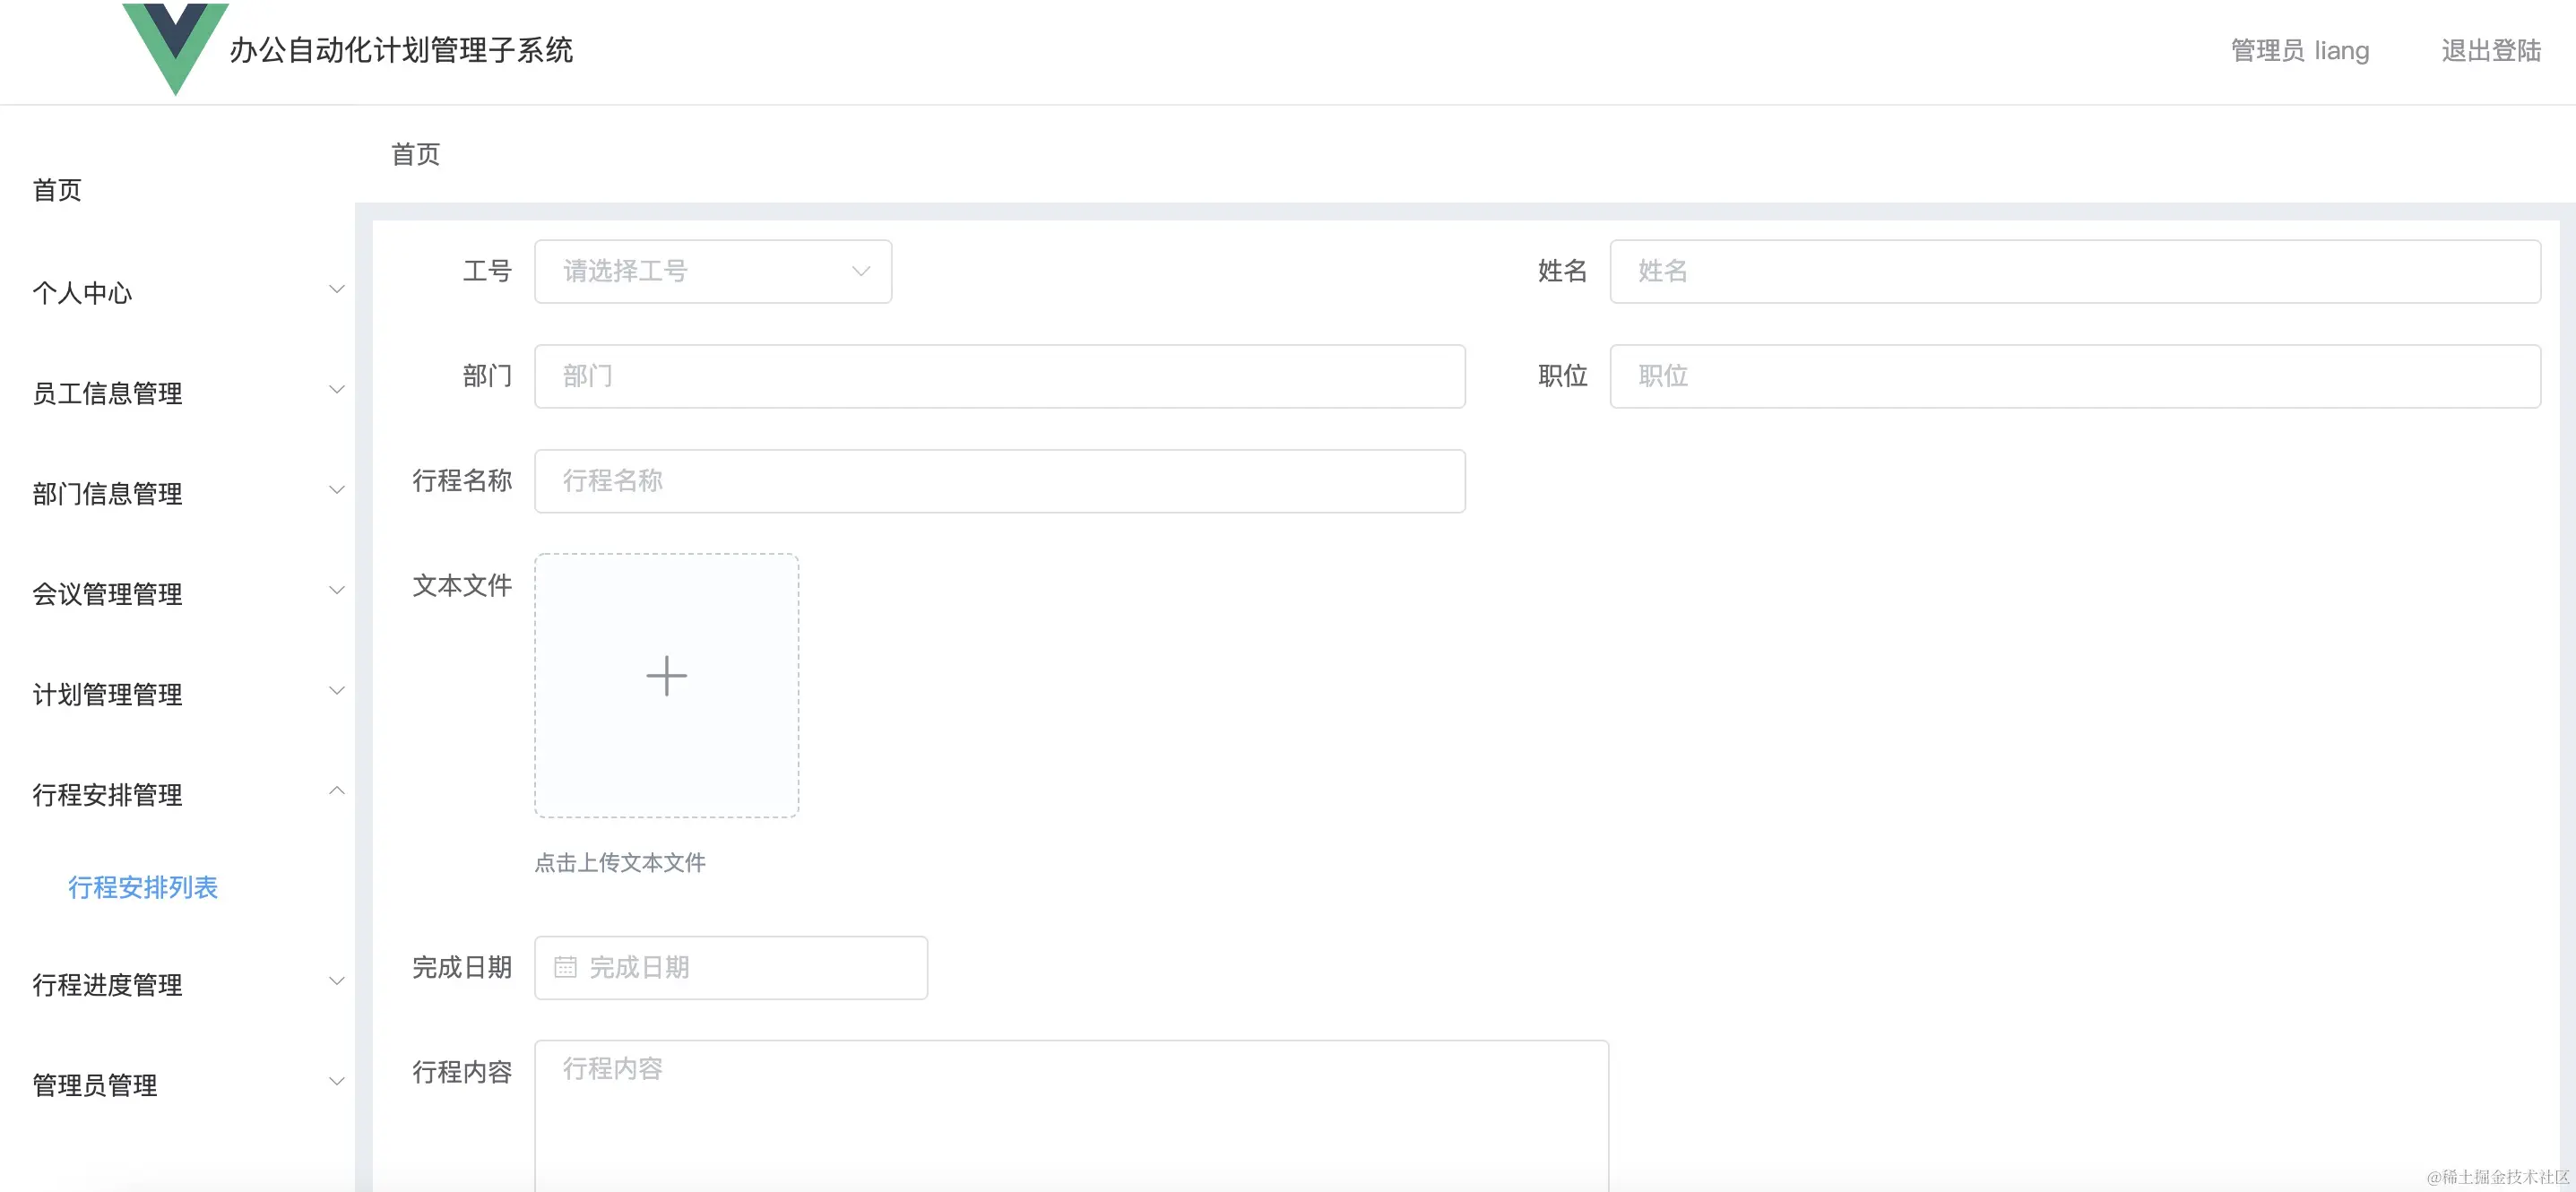Screen dimensions: 2576x1192
Task: Click the 姓名 input field
Action: [2074, 271]
